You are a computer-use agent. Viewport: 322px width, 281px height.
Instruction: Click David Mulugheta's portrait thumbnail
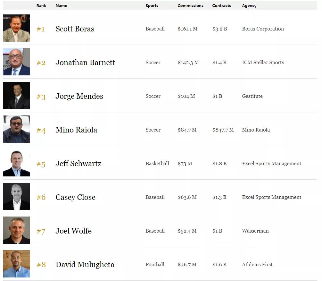pos(16,264)
